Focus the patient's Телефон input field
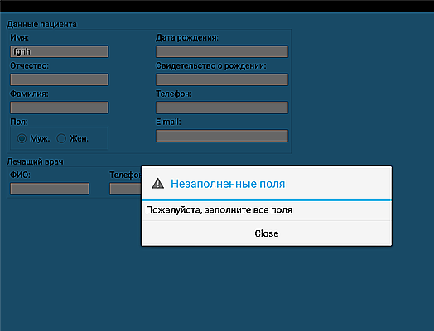The image size is (434, 331). [x=222, y=108]
